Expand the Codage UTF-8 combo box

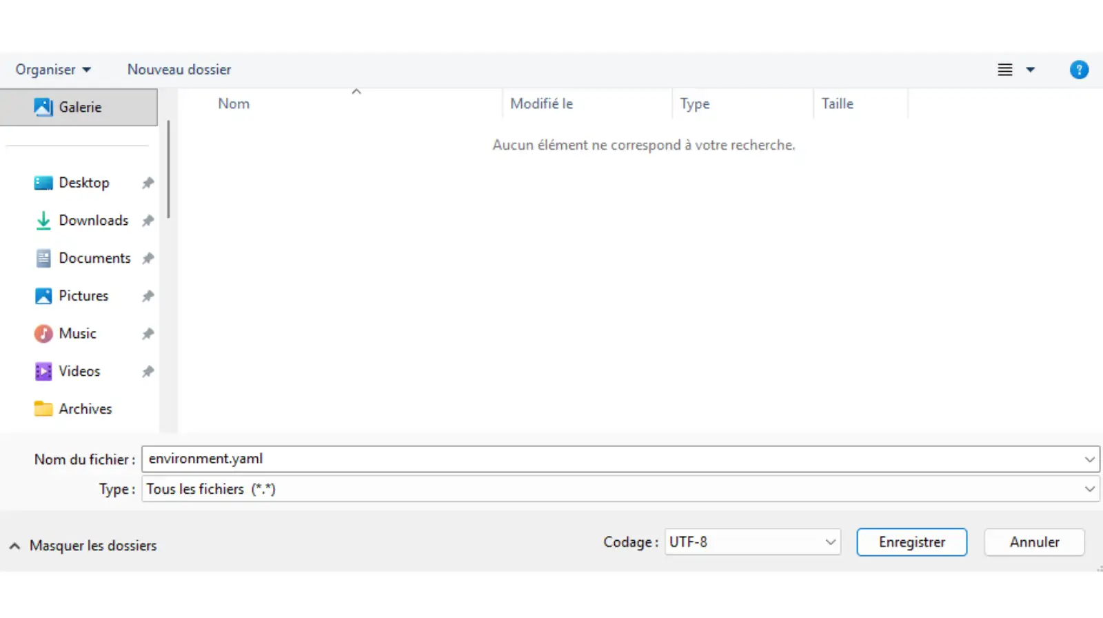[x=752, y=542]
